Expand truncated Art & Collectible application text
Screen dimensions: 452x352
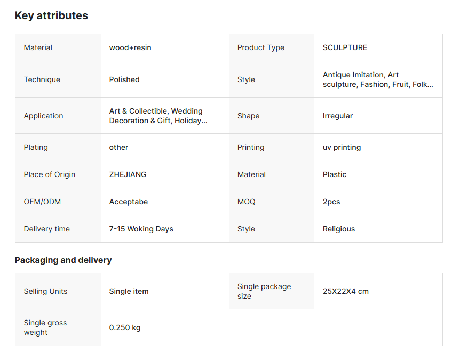click(158, 116)
